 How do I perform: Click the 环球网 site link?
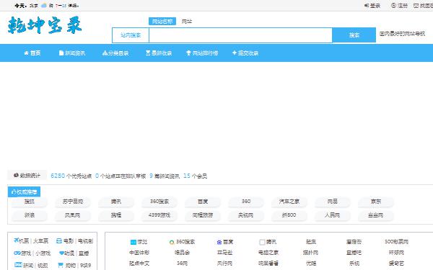click(x=396, y=253)
